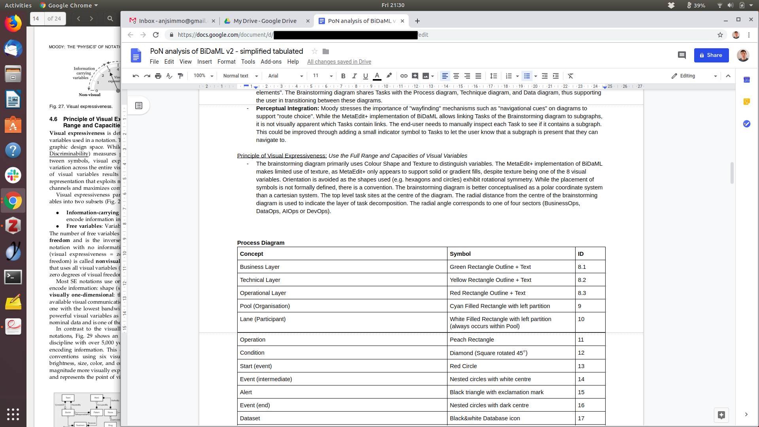Open the document outline panel
The height and width of the screenshot is (427, 759).
139,106
